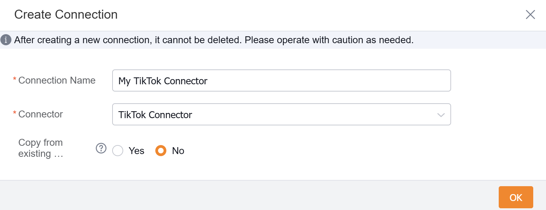The image size is (546, 210).
Task: Select the Yes radio button
Action: coord(118,151)
